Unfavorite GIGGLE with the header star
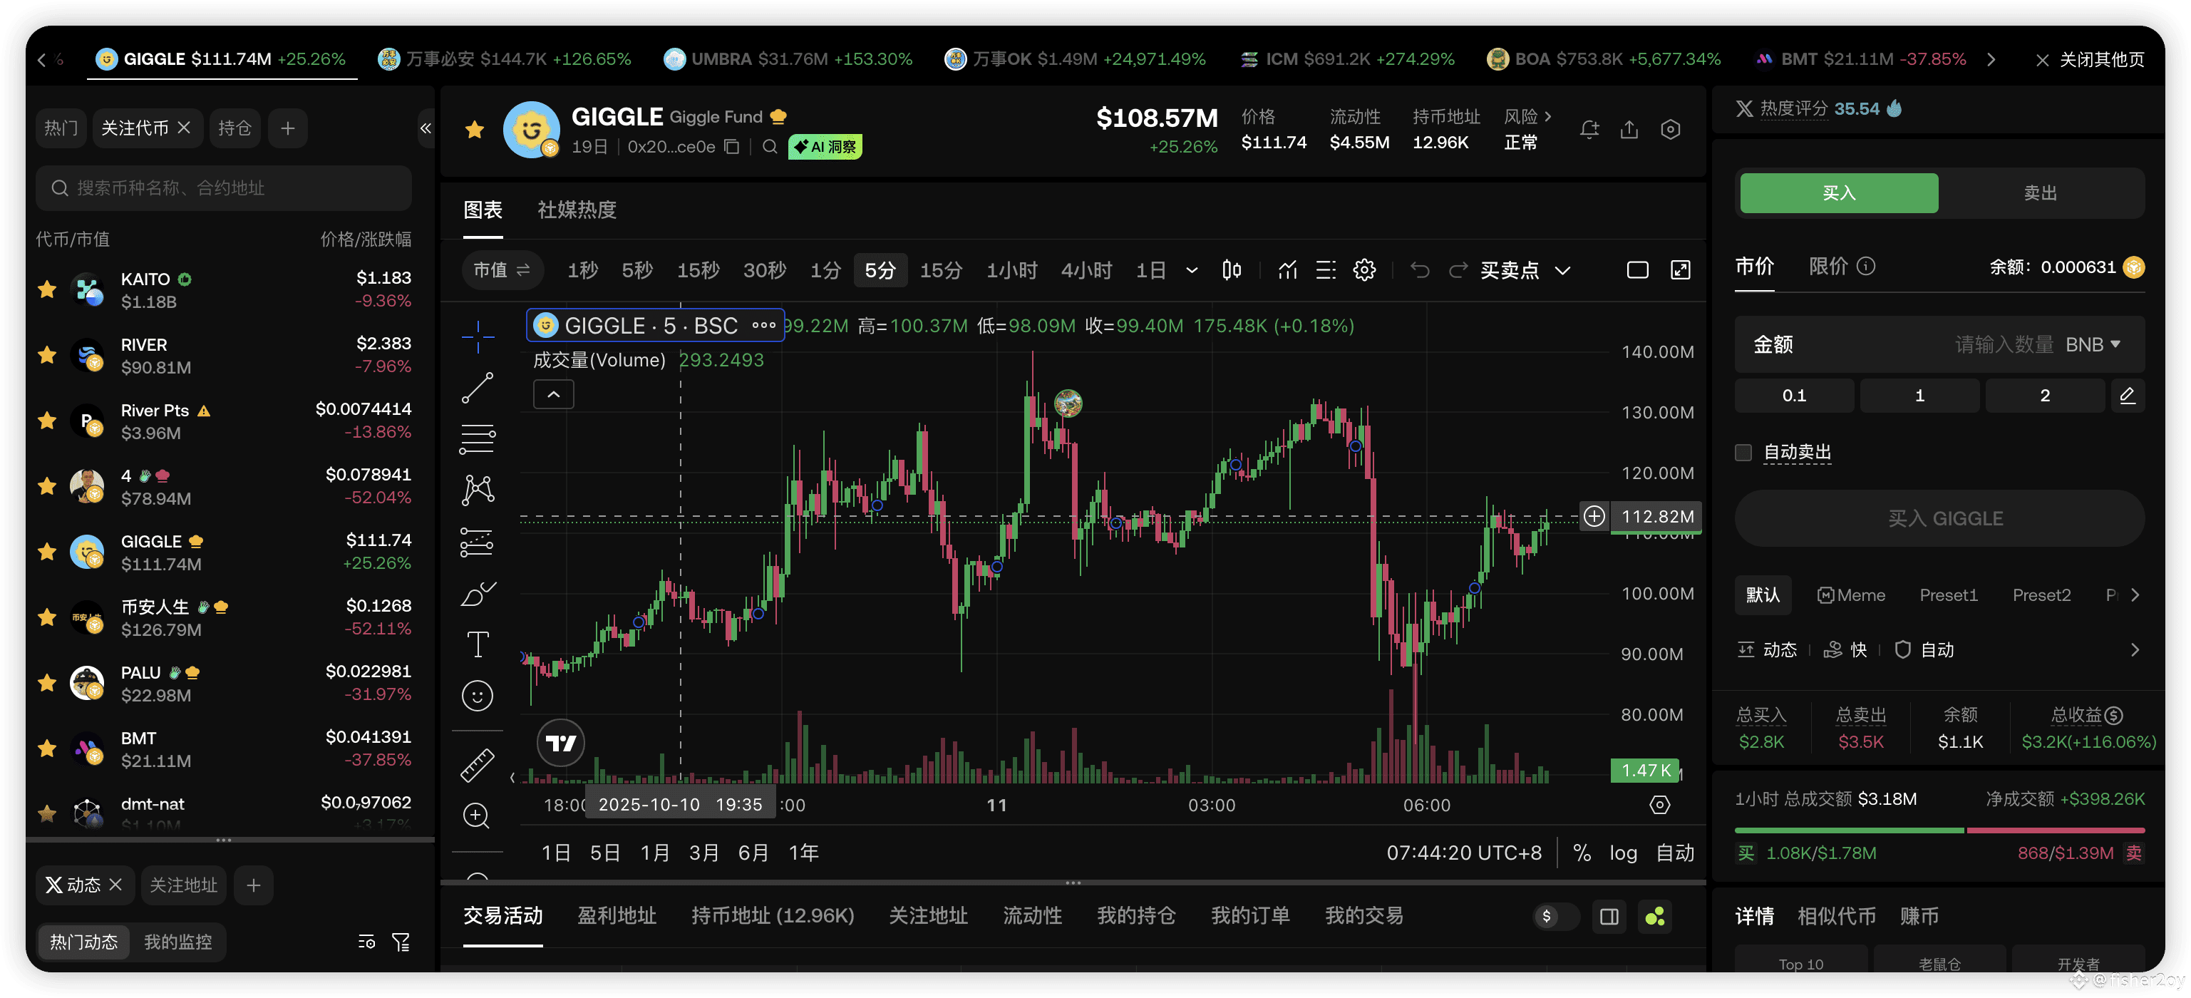Image resolution: width=2191 pixels, height=998 pixels. (x=475, y=129)
